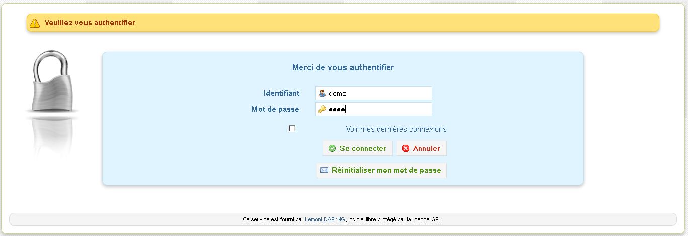Open the LemonLDAP::NG link in footer
688x236 pixels.
325,219
